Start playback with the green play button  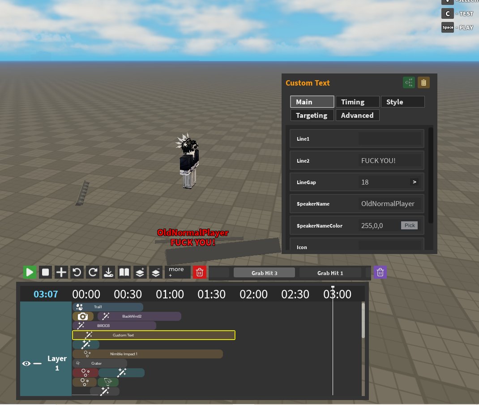pos(30,272)
